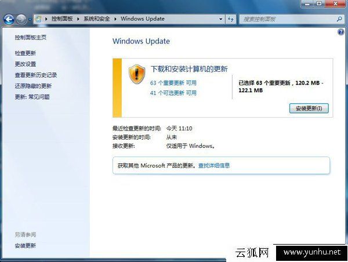Expand the arrow after 系统和安全 breadcrumb
Screen dimensions: 348x262
115,19
